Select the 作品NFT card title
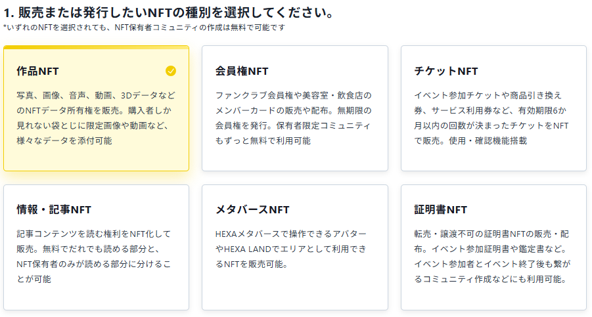This screenshot has width=592, height=317. point(38,71)
